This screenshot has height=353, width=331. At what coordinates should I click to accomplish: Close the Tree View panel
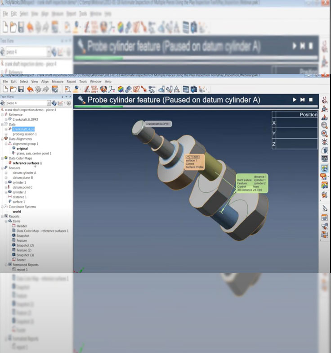click(70, 97)
